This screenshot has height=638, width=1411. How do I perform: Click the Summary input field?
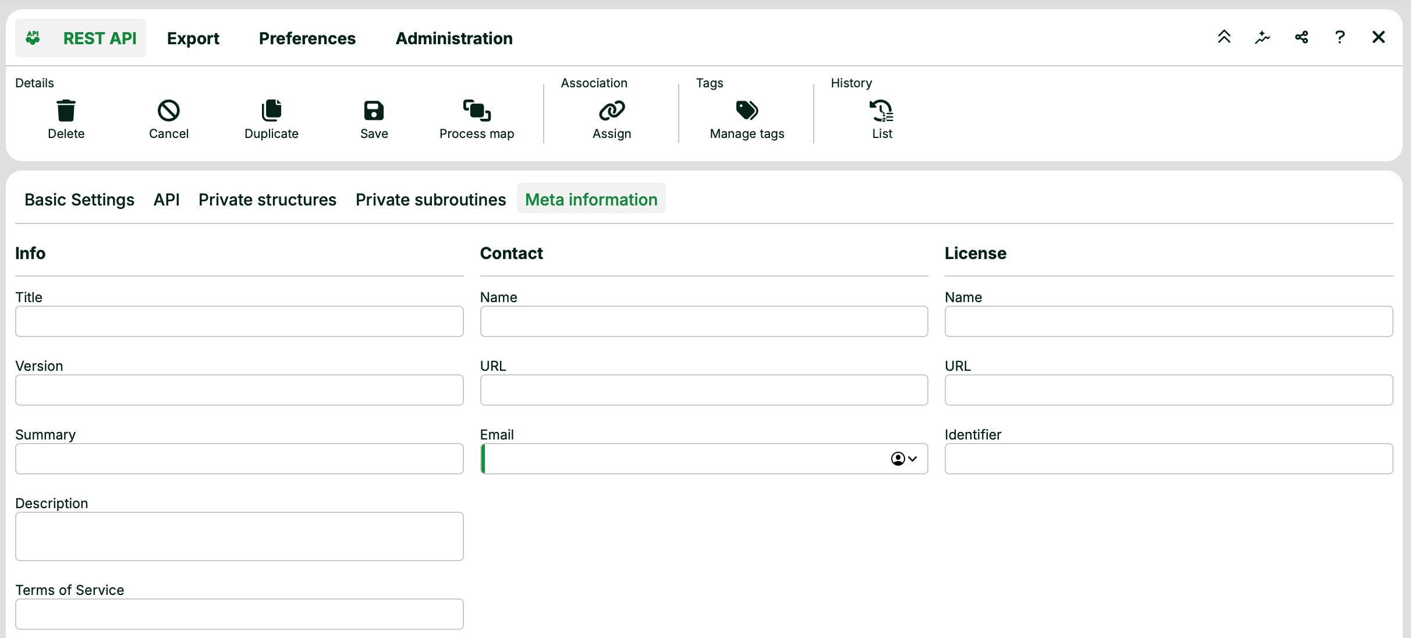click(x=239, y=459)
